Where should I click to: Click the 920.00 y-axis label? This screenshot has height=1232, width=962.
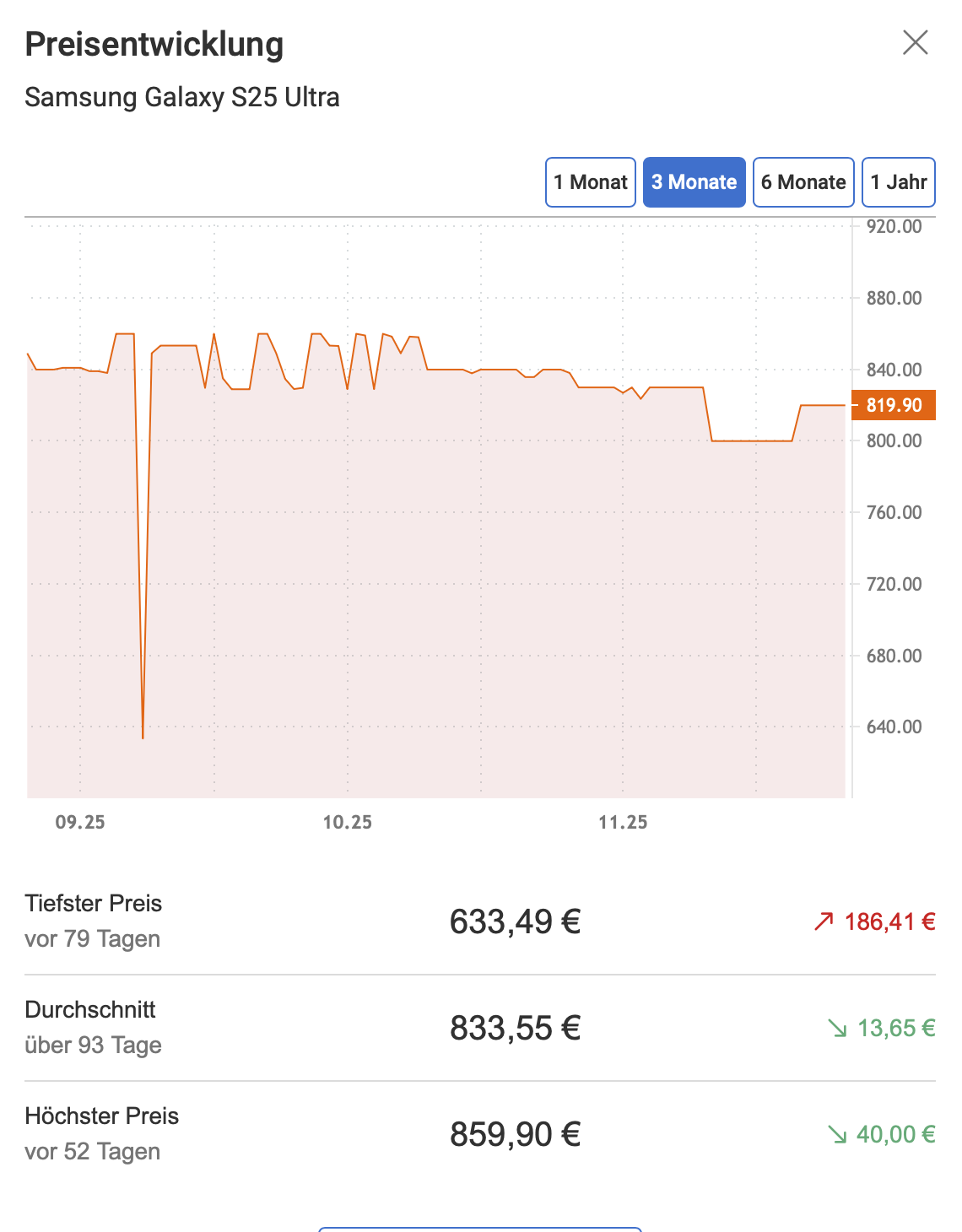click(894, 226)
